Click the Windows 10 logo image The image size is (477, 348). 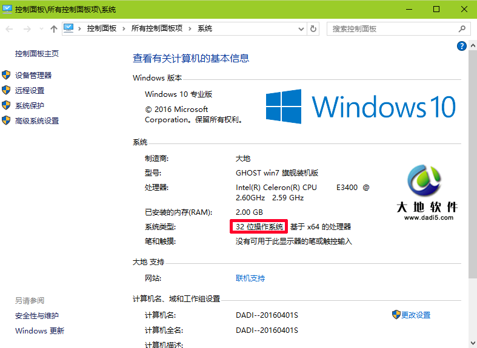[361, 107]
